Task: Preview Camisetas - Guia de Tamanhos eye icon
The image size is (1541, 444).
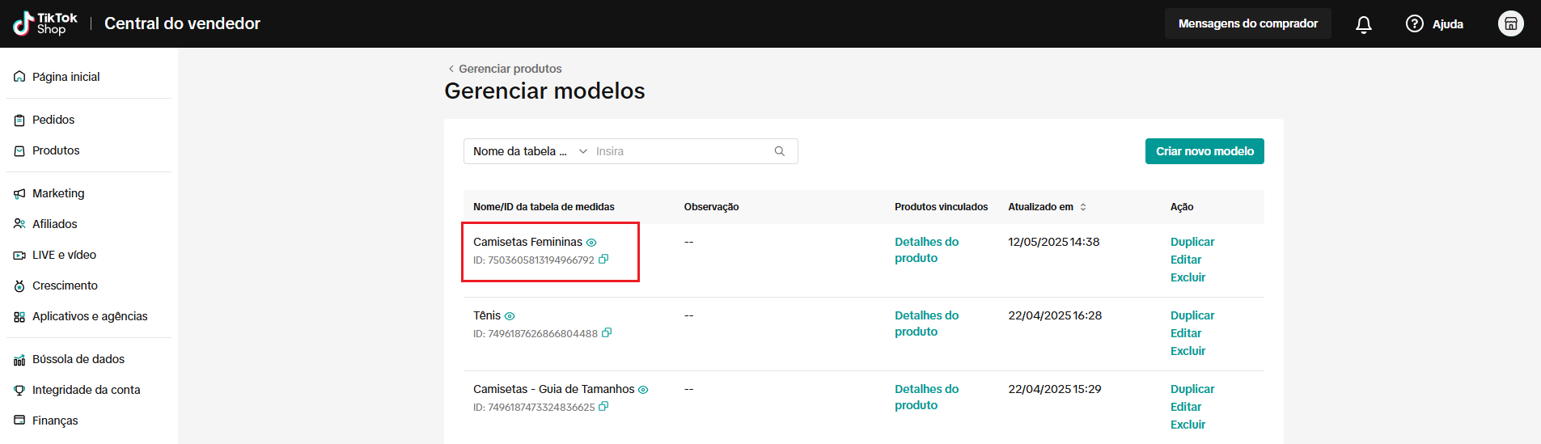Action: coord(643,390)
